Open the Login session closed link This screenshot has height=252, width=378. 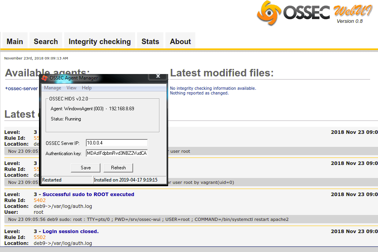coord(70,232)
